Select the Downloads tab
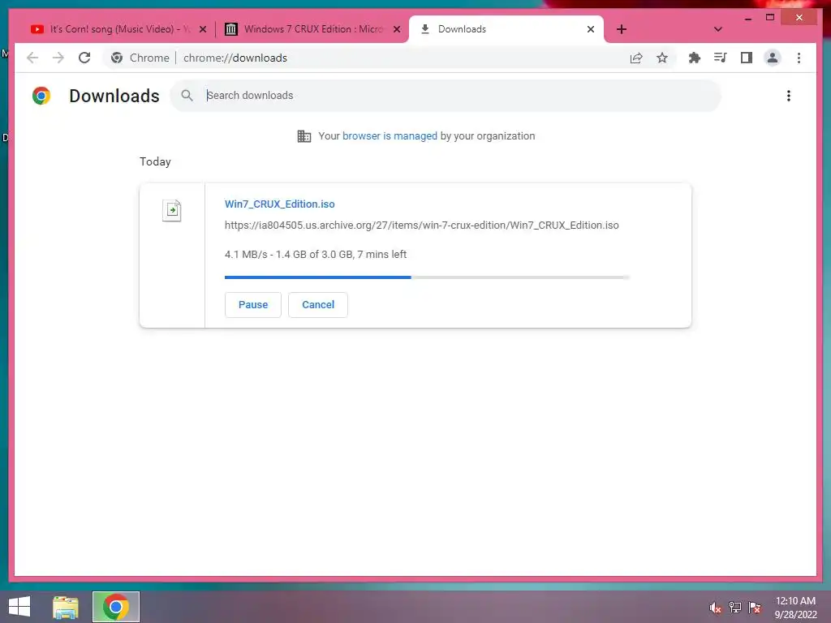This screenshot has width=831, height=623. point(506,29)
